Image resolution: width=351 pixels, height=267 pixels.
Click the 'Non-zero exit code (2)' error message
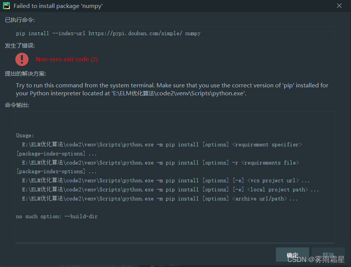[x=66, y=59]
